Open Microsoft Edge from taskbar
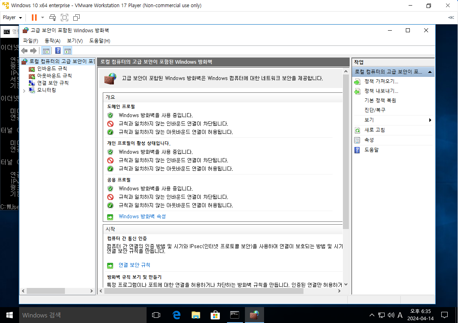 click(176, 315)
